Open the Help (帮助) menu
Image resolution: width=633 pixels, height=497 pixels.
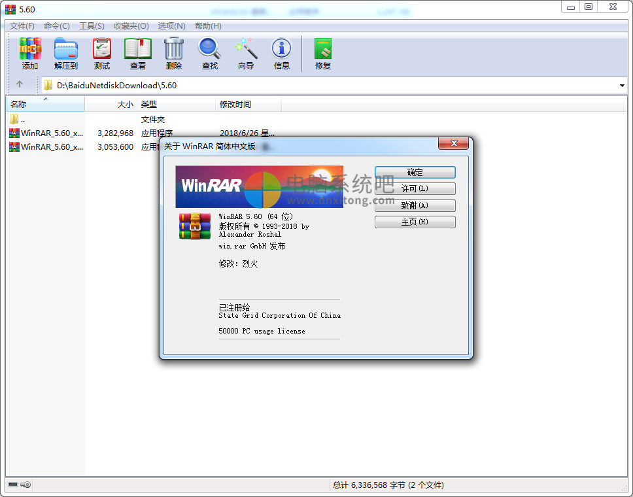point(208,26)
